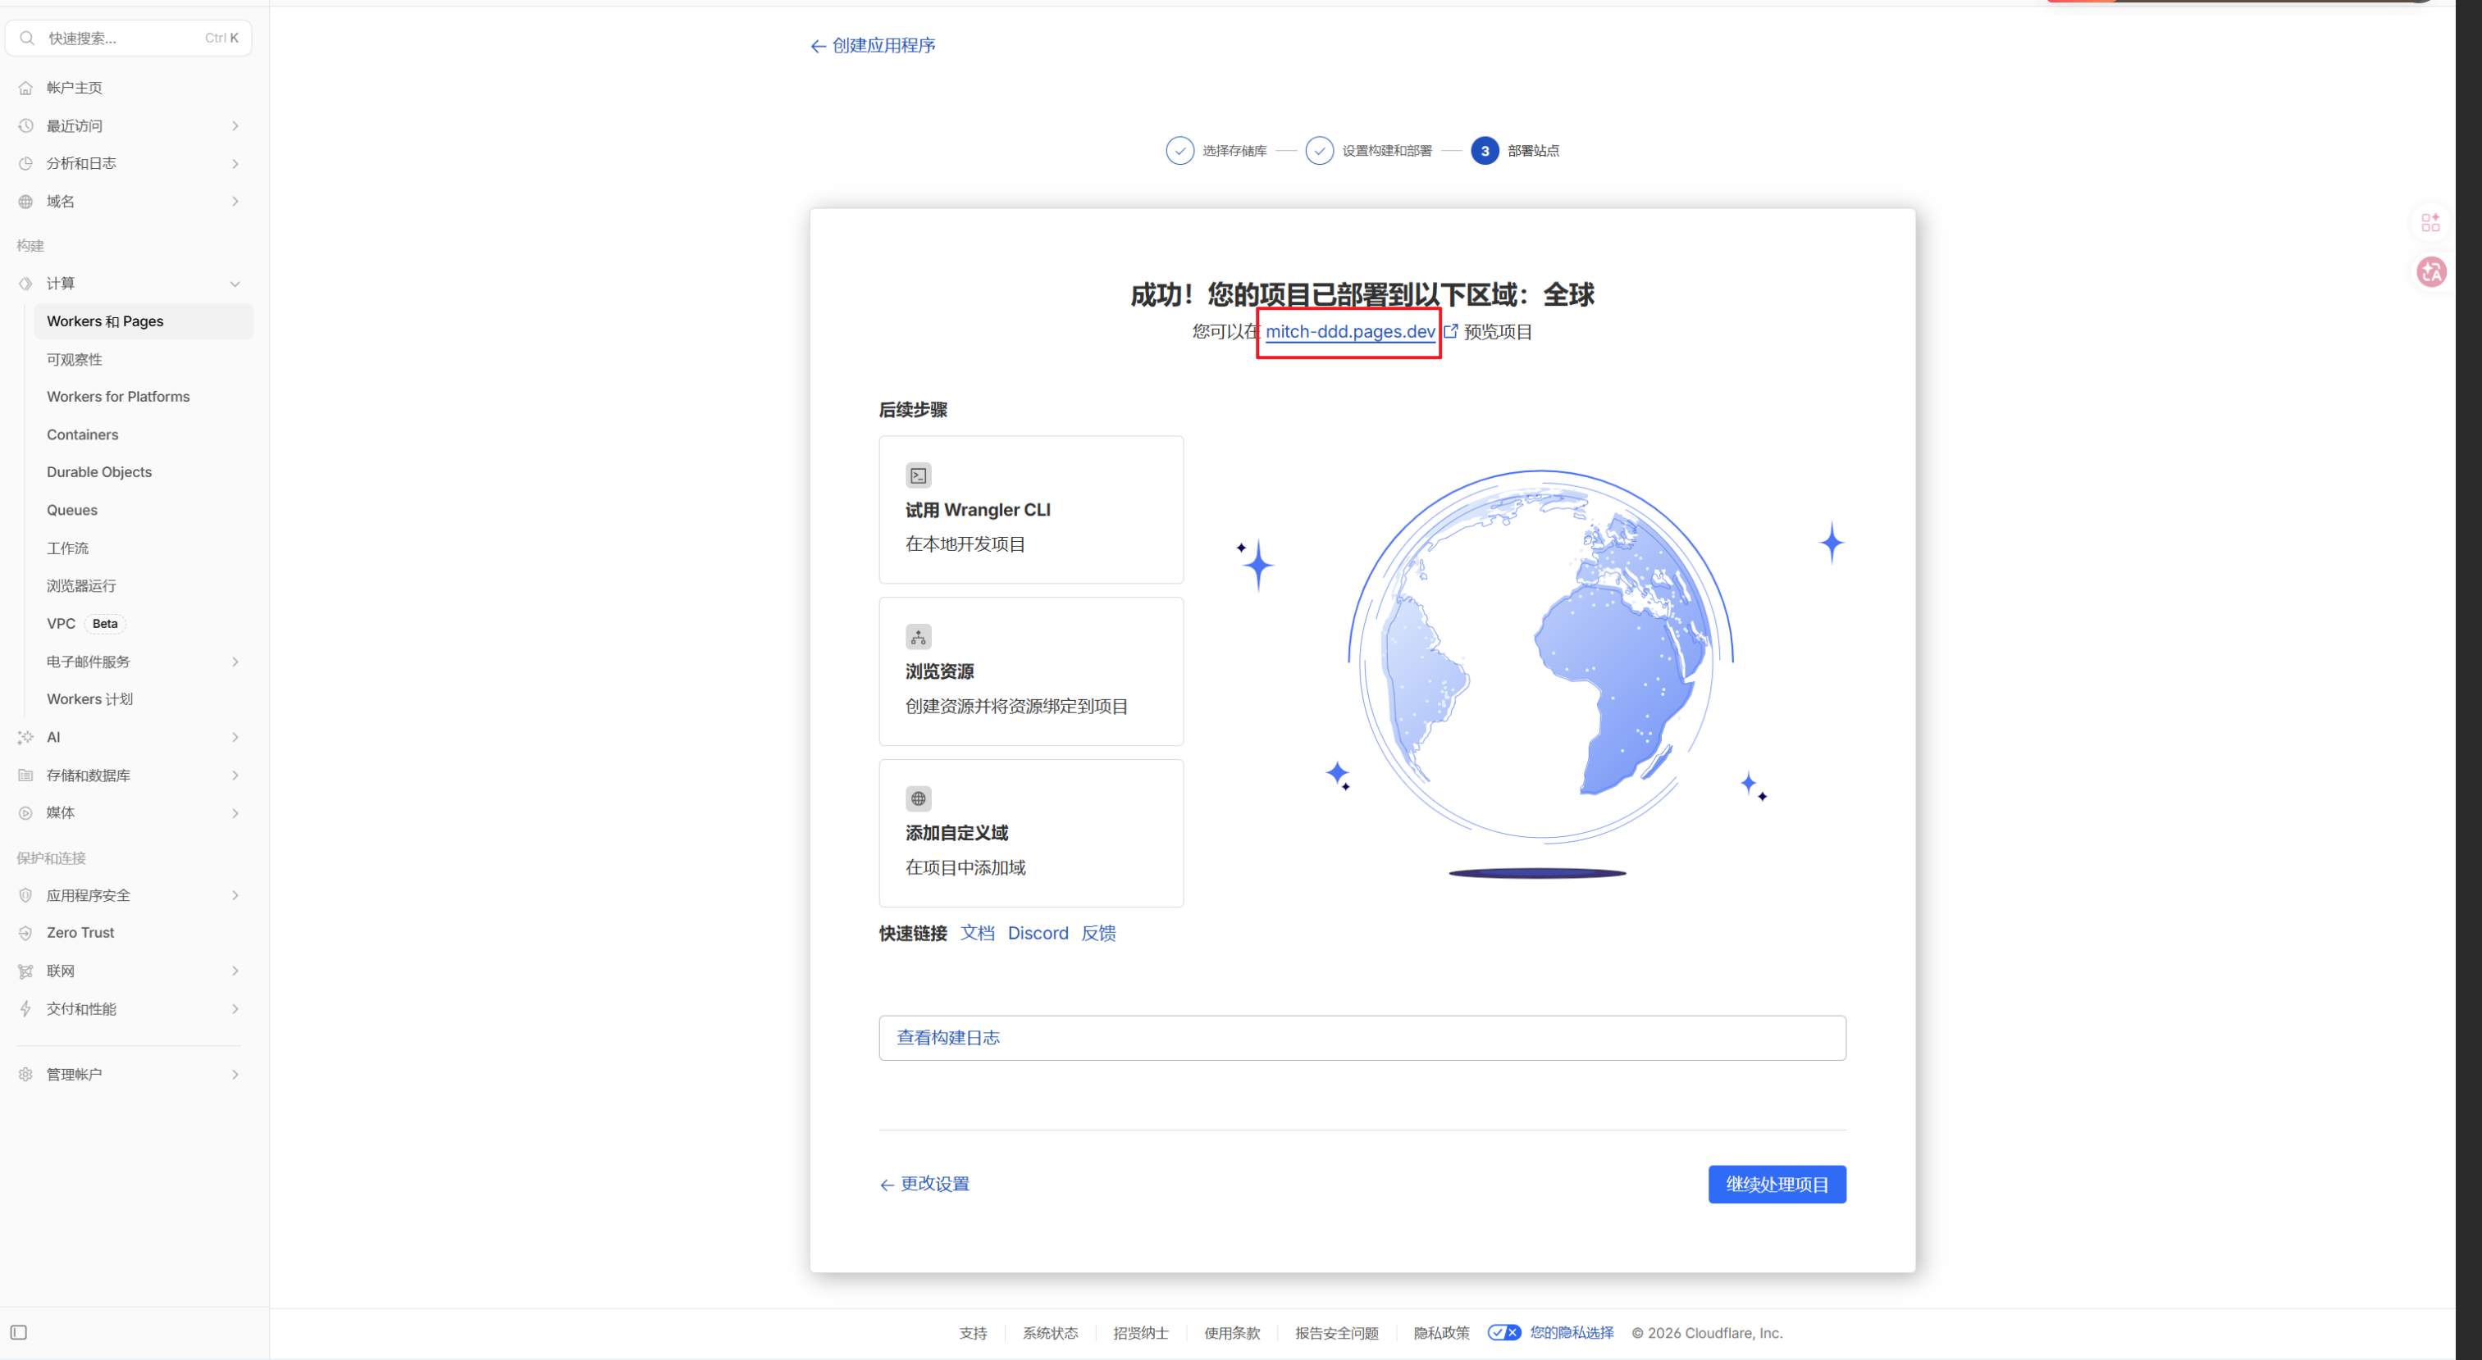Click the media play icon in sidebar
The image size is (2482, 1360).
tap(26, 813)
